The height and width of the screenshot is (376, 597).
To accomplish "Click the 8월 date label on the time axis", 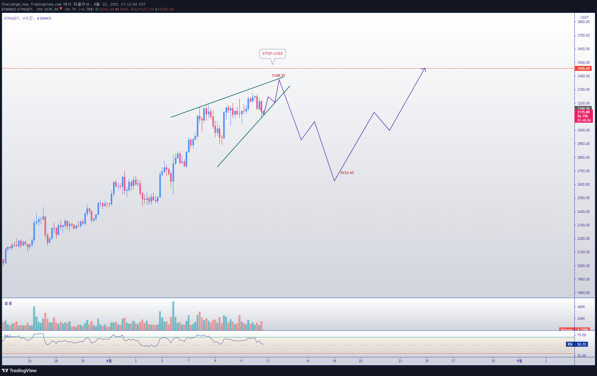I will tap(109, 361).
